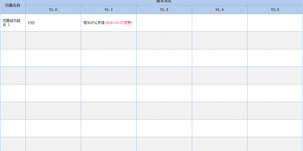This screenshot has width=303, height=151.
Task: Click the V2.0 column header
Action: pos(275,10)
